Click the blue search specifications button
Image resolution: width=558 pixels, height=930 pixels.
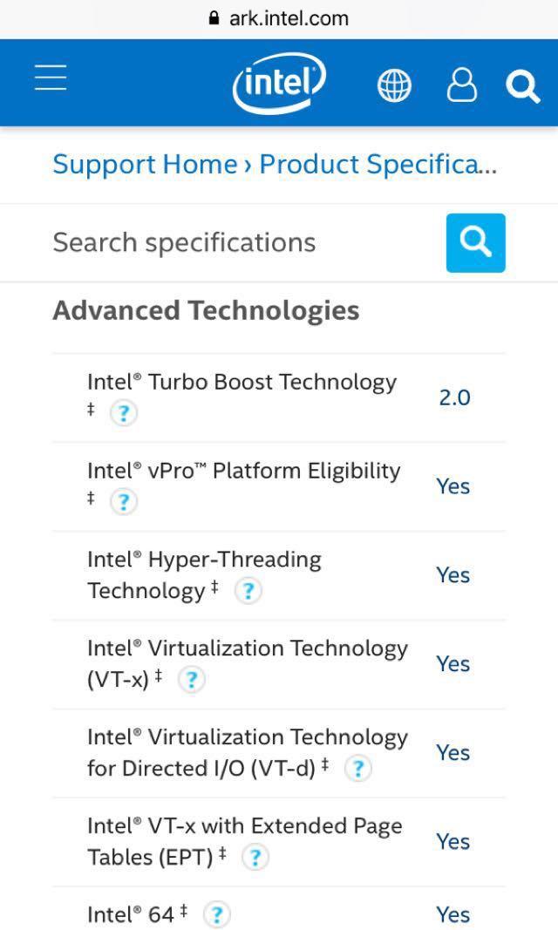[475, 242]
